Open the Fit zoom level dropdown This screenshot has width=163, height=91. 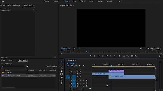pyautogui.click(x=77, y=49)
